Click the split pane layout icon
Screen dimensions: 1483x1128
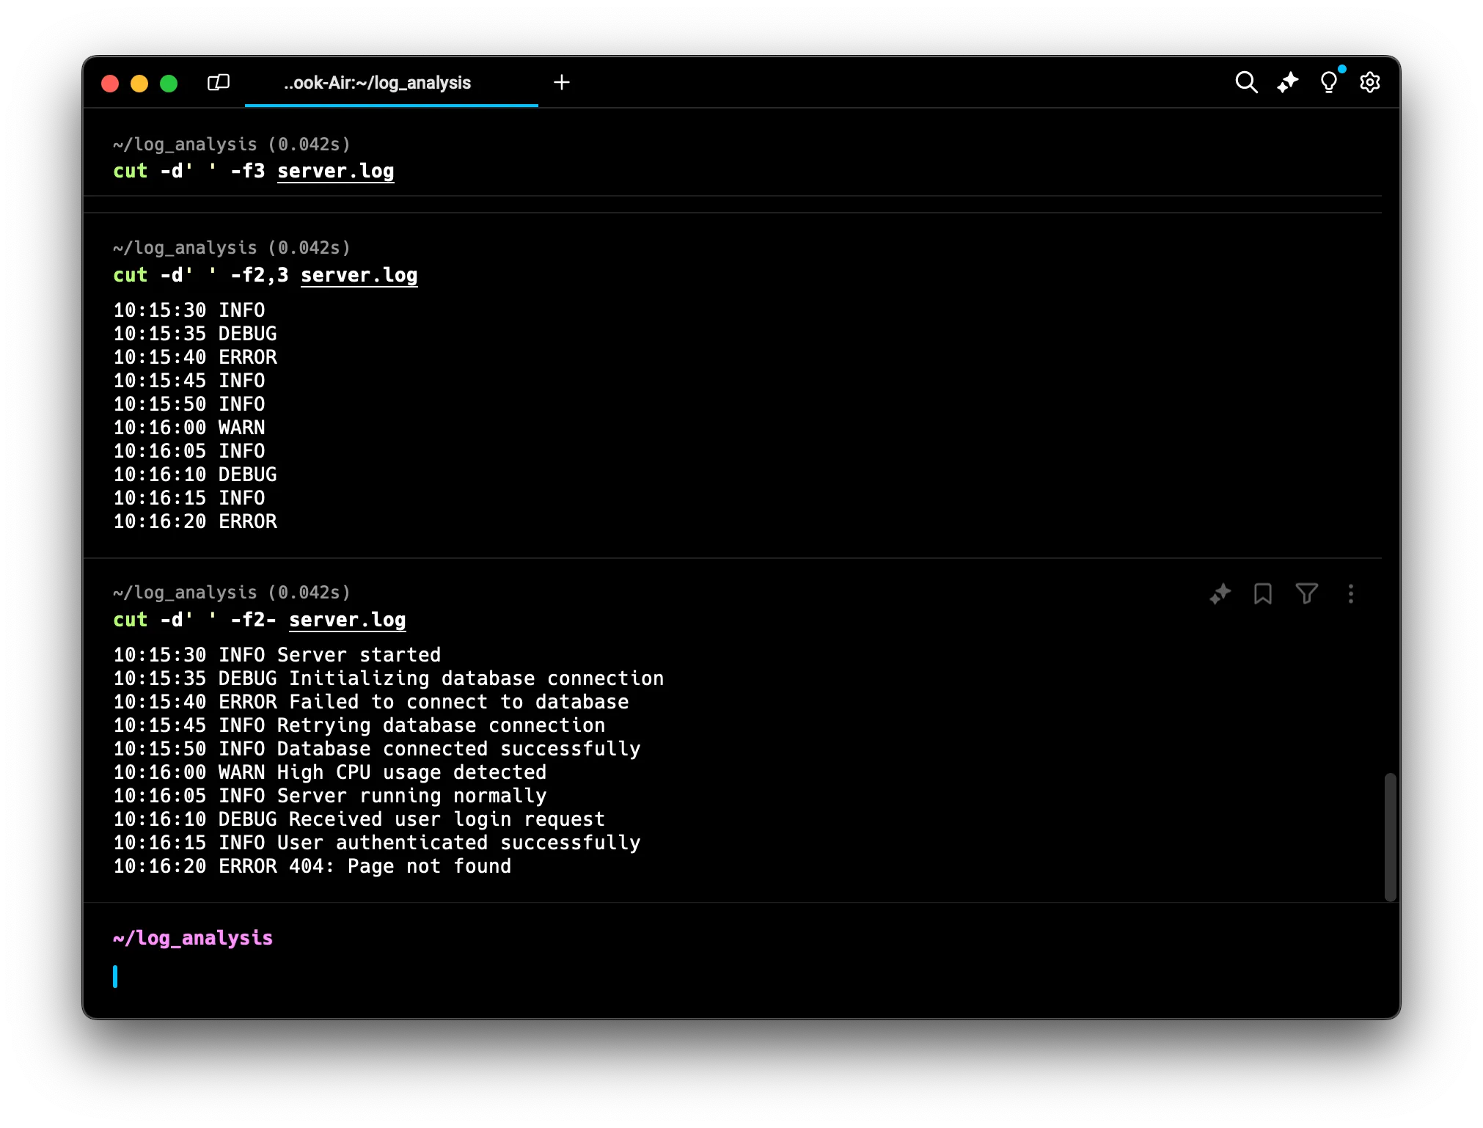219,82
